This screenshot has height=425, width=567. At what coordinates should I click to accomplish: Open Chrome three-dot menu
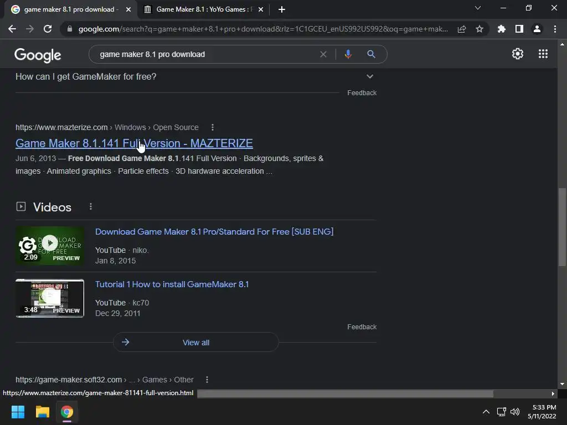tap(555, 29)
